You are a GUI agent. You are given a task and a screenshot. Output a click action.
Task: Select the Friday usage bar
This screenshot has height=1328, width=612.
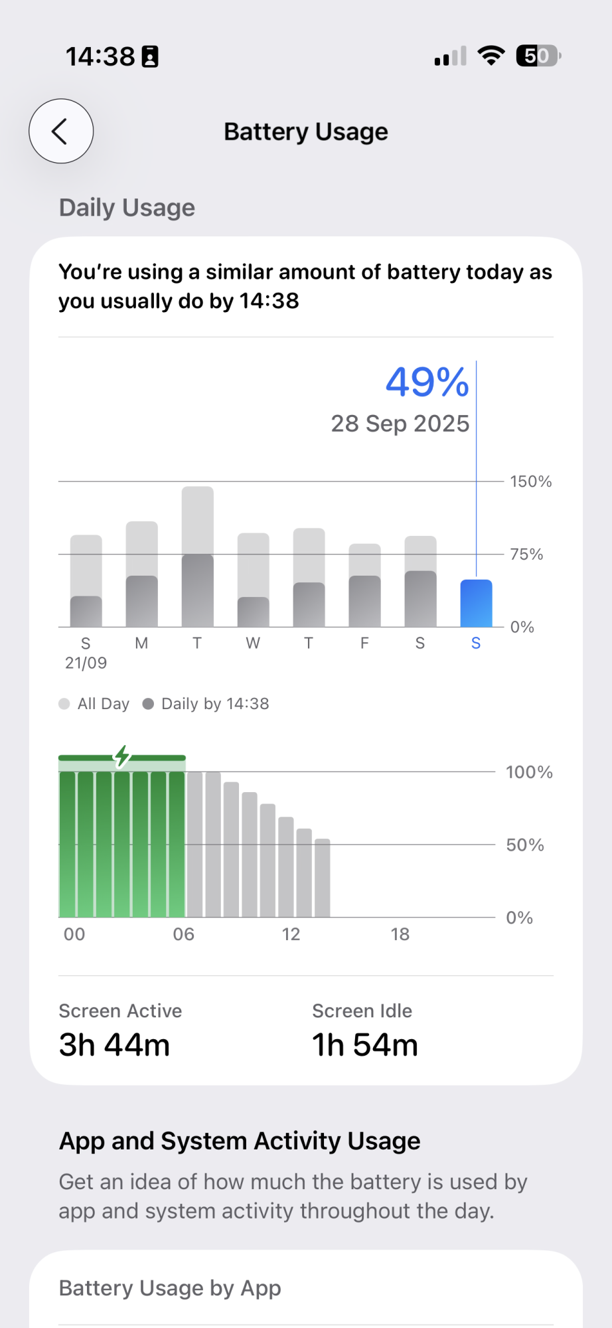click(x=365, y=585)
